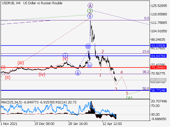Click the circled ii wave label

point(78,73)
